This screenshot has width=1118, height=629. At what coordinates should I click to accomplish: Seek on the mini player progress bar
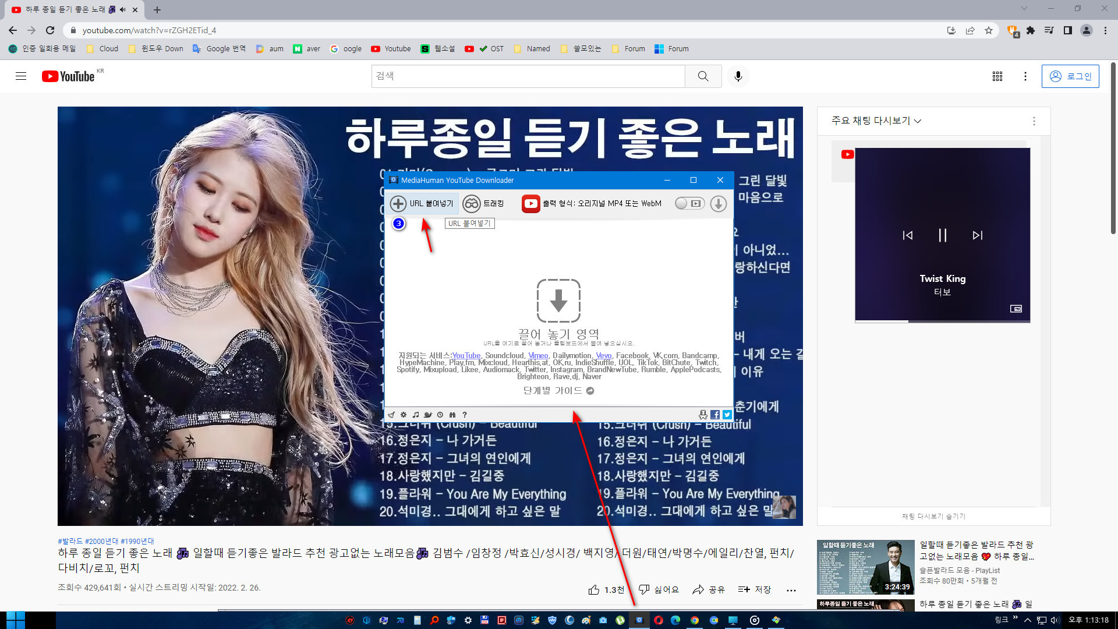click(x=943, y=321)
